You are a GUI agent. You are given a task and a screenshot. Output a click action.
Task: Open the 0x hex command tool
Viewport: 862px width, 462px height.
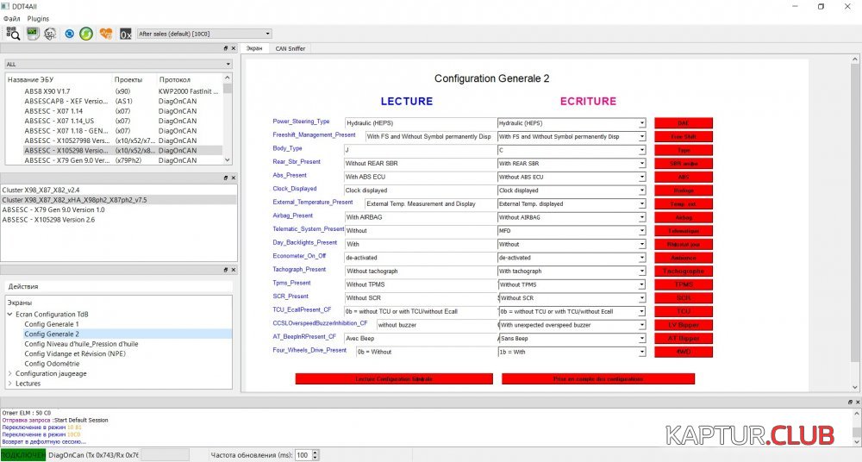125,34
